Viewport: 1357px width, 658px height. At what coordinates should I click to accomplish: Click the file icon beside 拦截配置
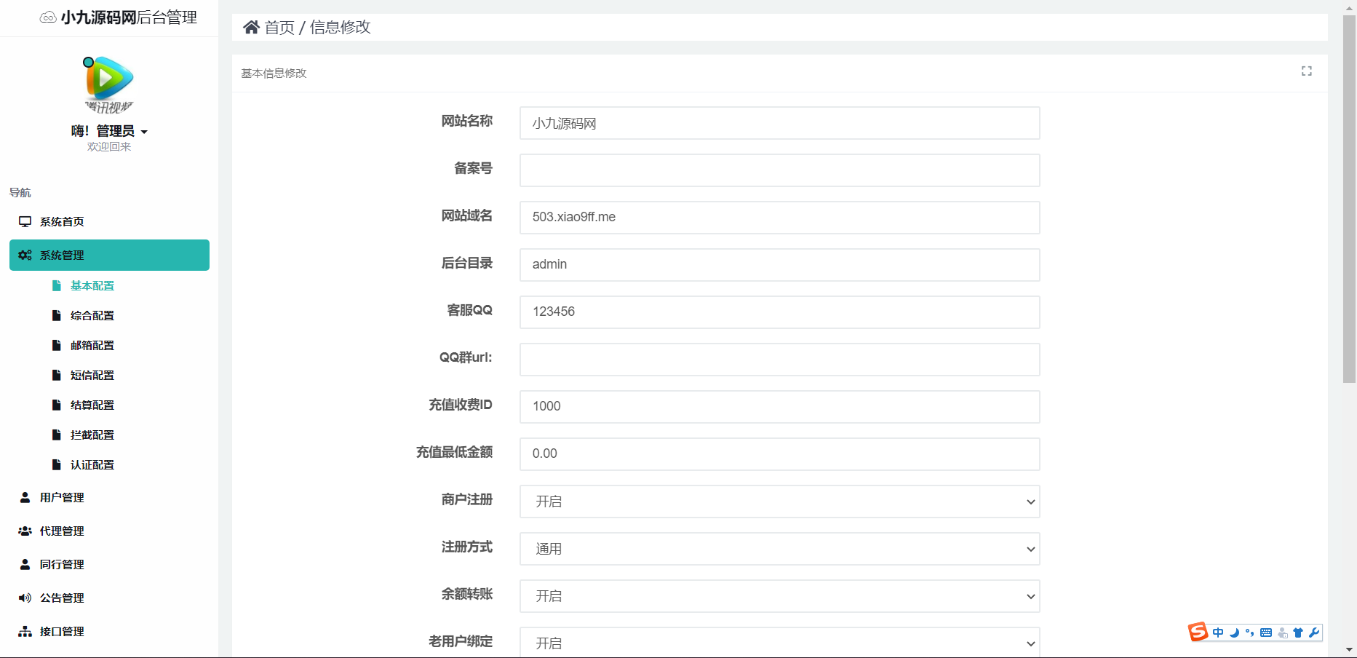pos(57,435)
